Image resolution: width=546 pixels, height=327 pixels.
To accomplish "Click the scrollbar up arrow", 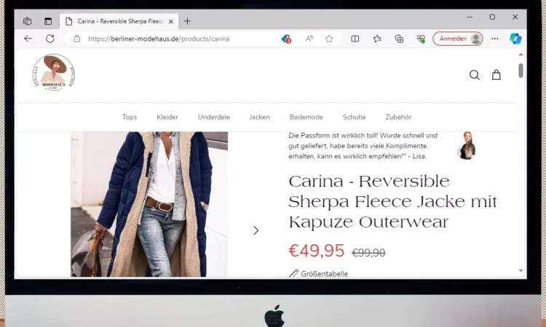I will pos(521,54).
